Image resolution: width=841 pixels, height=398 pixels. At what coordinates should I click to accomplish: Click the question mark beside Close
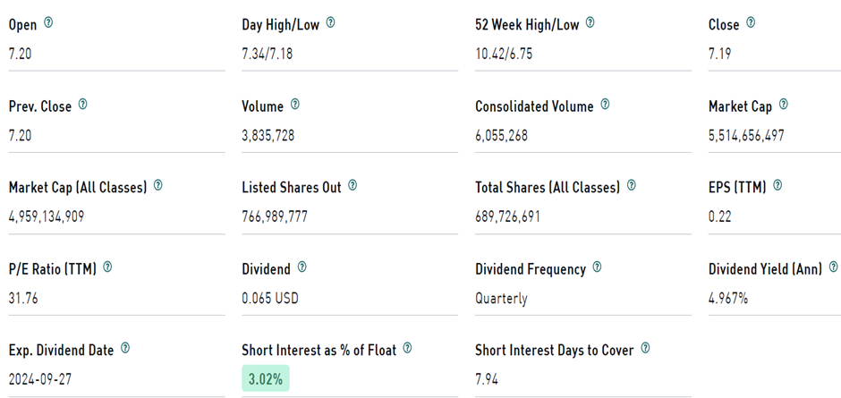[750, 23]
